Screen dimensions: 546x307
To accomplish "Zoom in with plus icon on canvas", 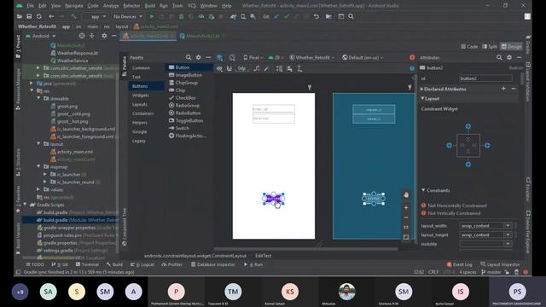I will click(406, 207).
